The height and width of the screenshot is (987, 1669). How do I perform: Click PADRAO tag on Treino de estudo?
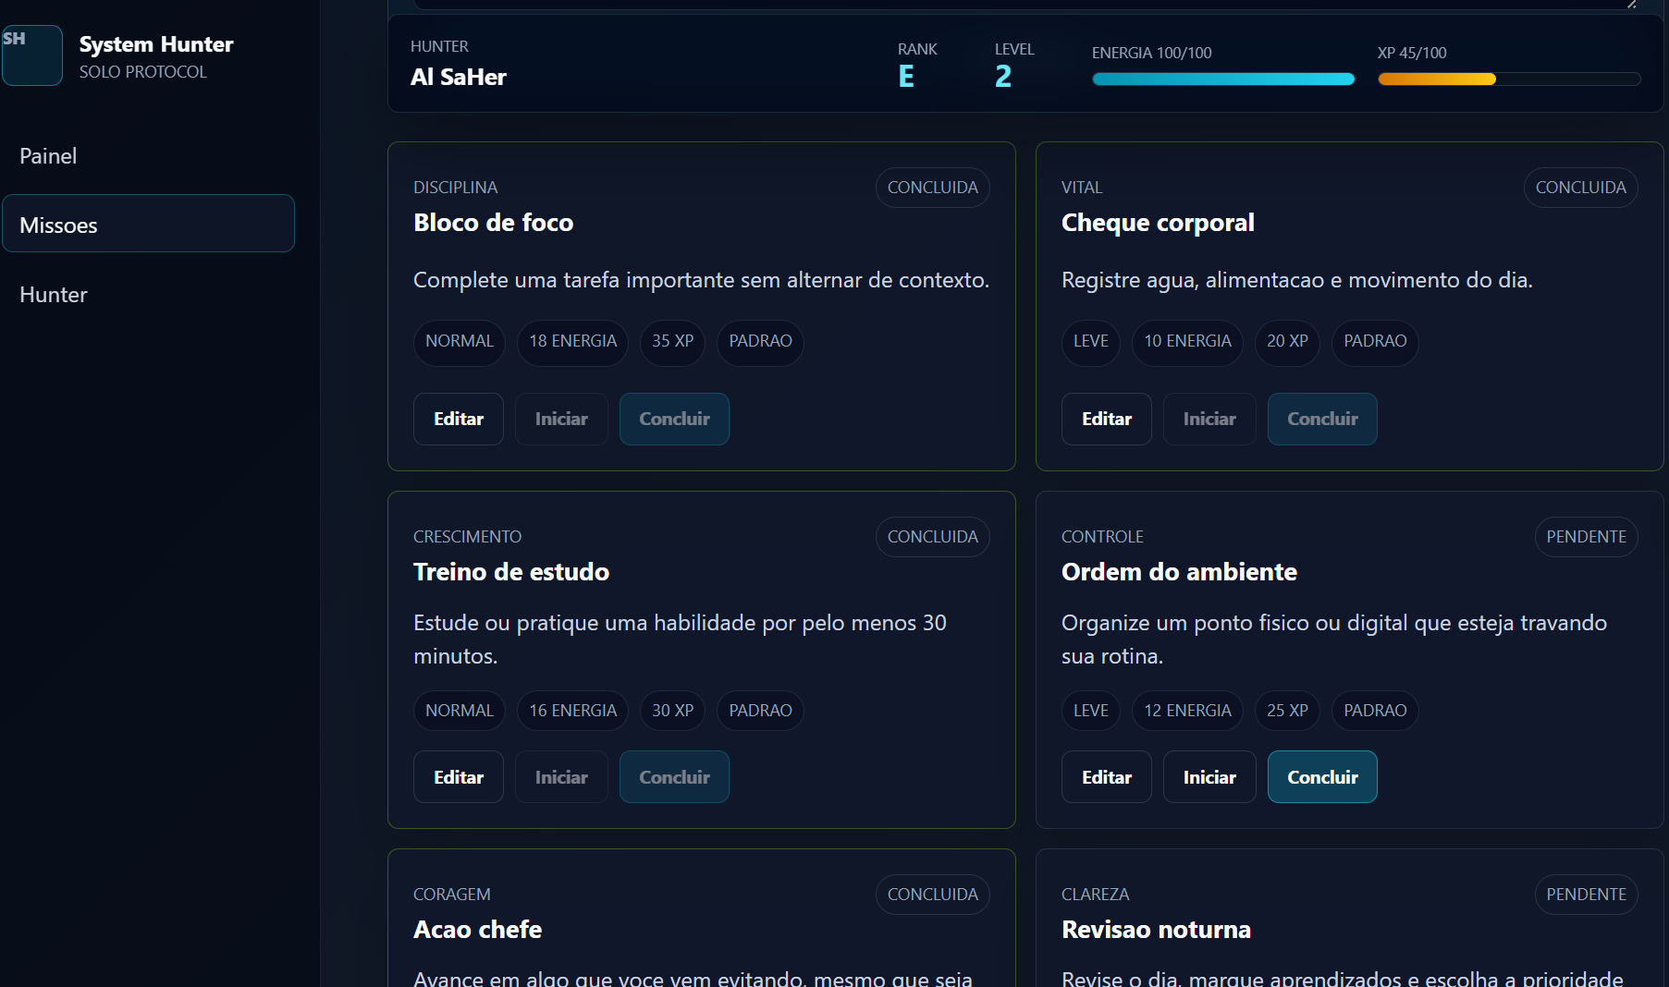(x=760, y=711)
